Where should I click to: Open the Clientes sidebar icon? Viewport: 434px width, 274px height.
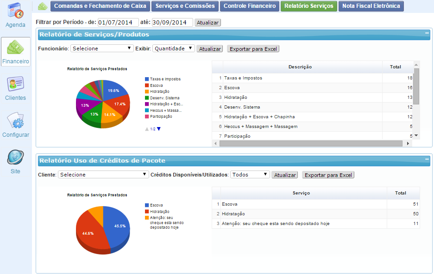[16, 84]
